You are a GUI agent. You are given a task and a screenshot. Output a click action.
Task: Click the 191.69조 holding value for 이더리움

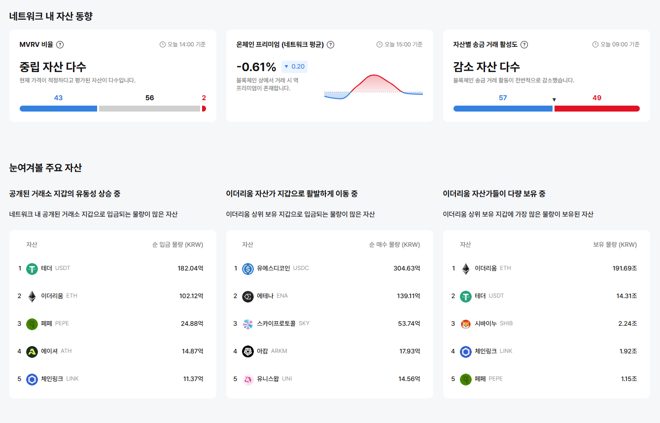click(625, 269)
